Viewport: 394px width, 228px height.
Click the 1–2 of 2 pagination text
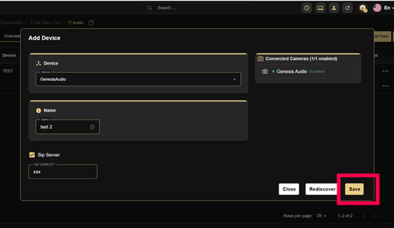(345, 216)
